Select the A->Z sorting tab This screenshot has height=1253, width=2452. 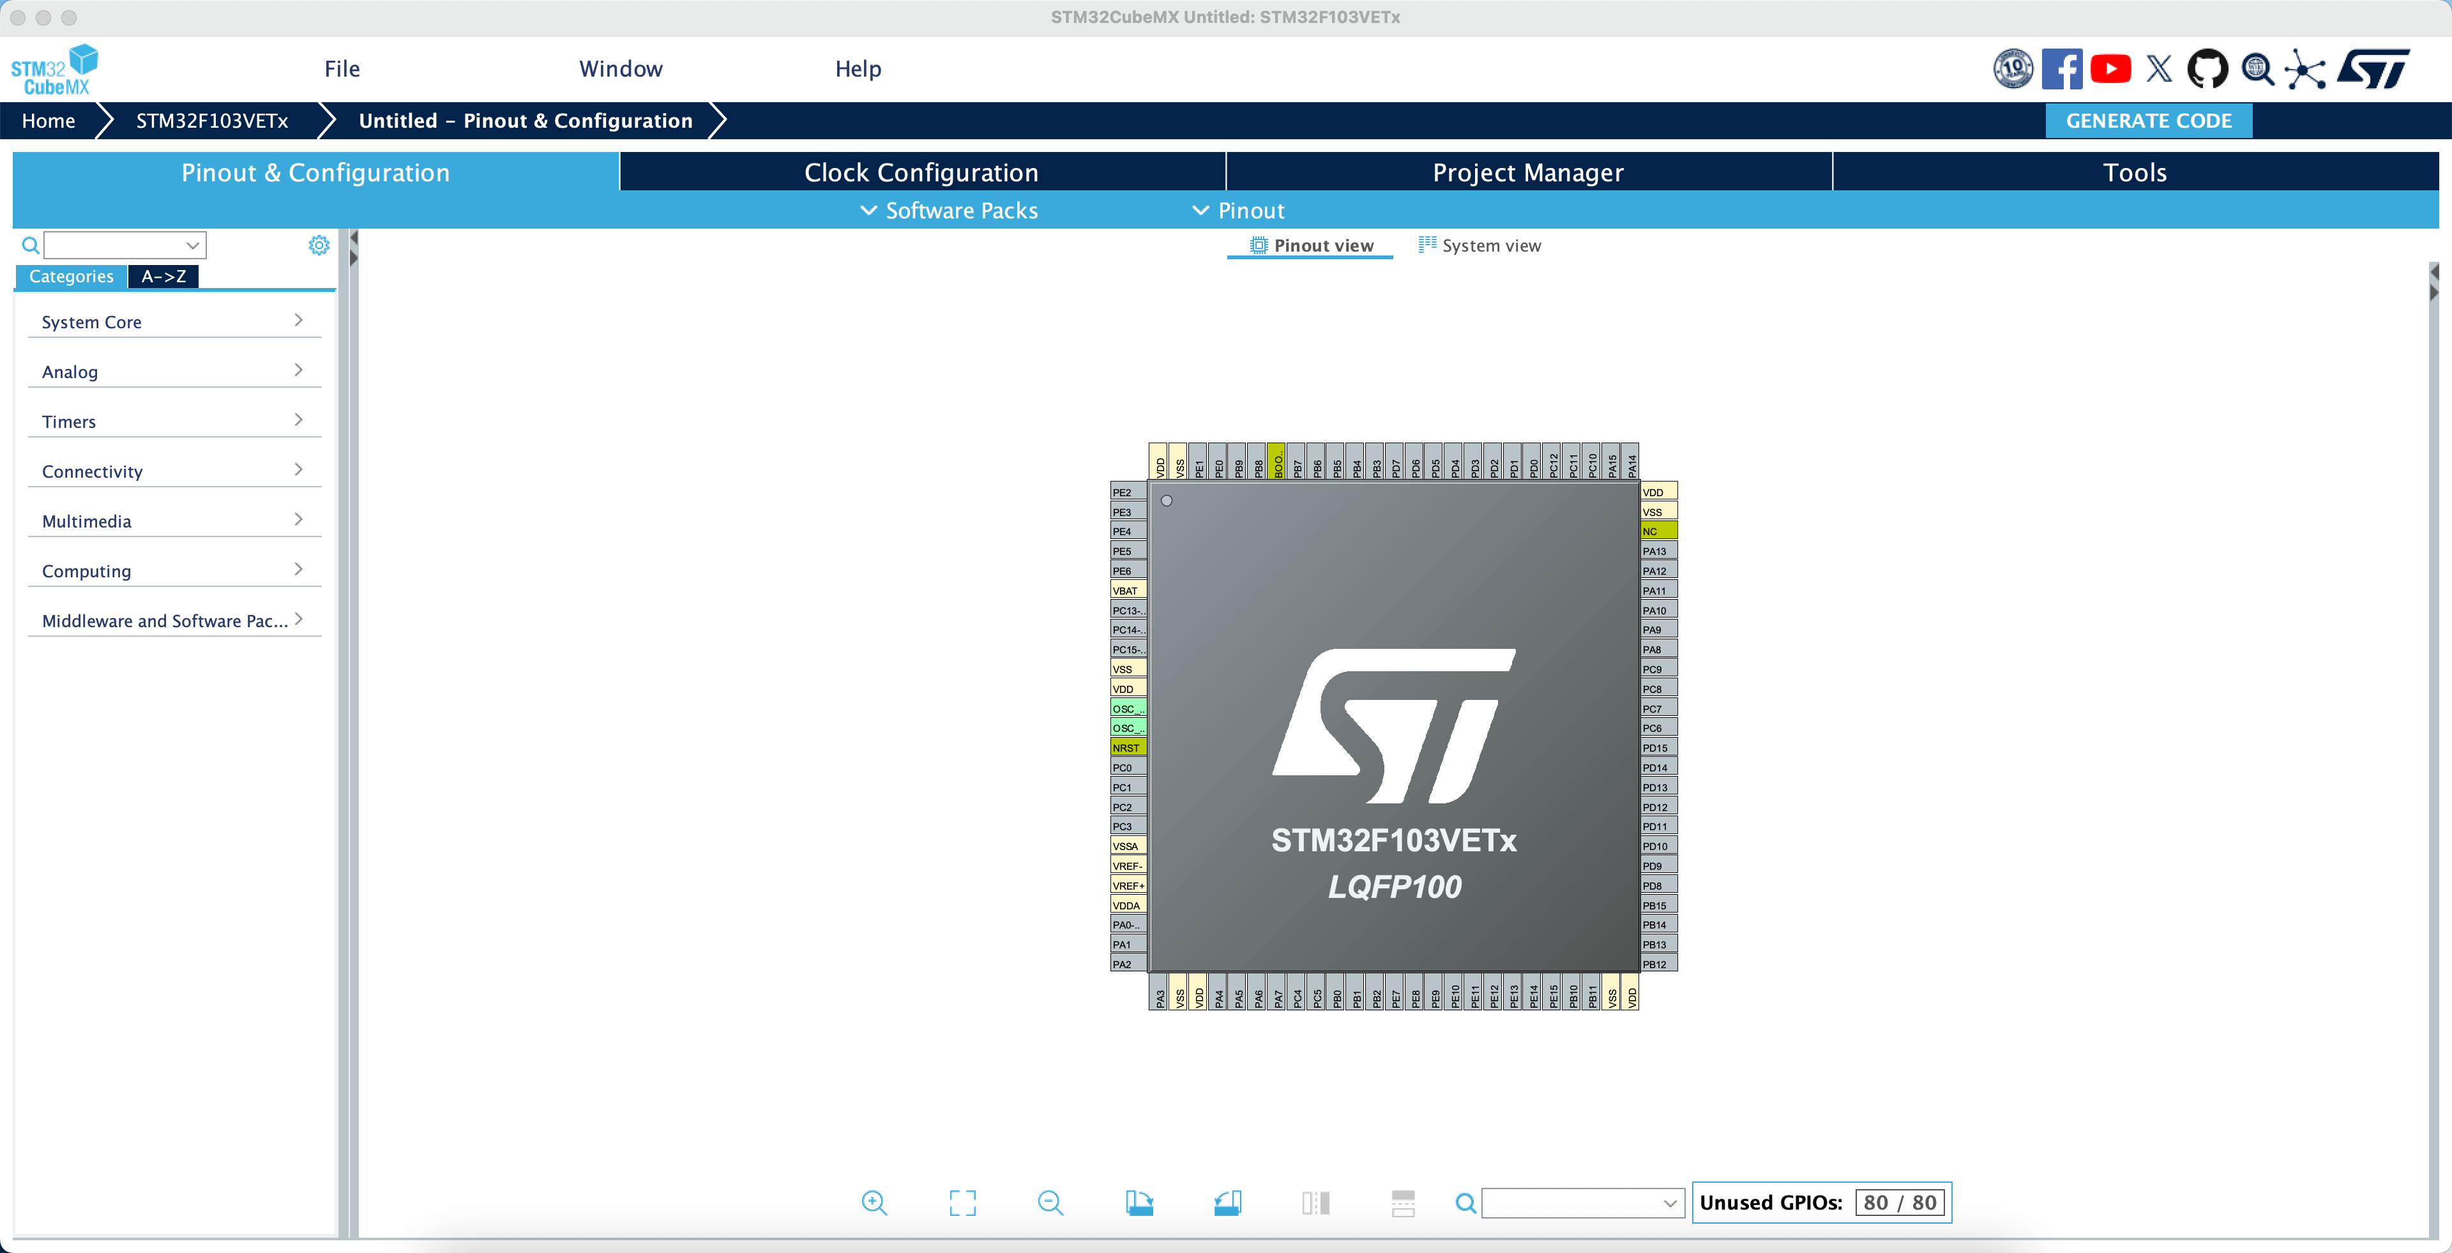[x=163, y=276]
